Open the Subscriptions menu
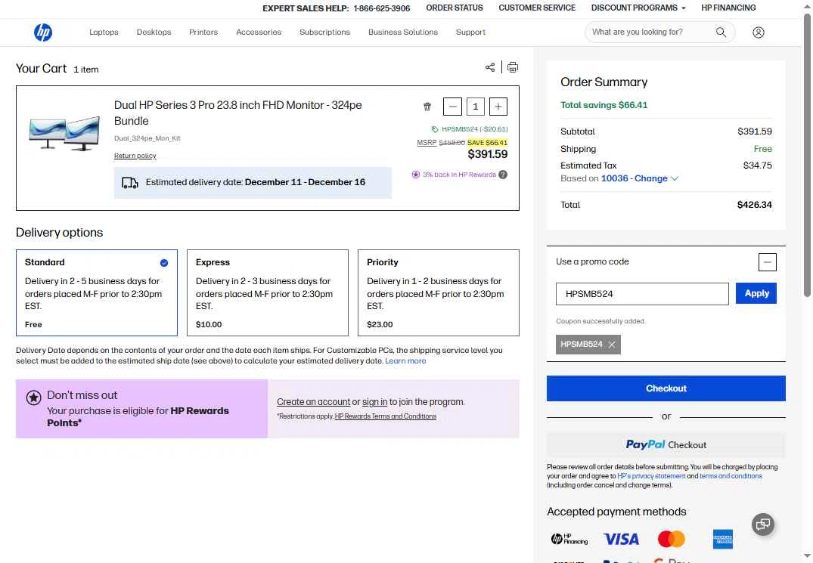Viewport: 813px width, 563px height. click(324, 32)
